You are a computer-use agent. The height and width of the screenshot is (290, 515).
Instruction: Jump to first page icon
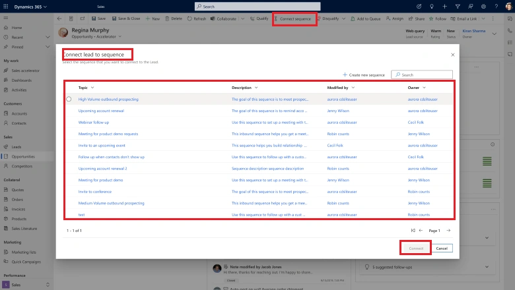413,231
